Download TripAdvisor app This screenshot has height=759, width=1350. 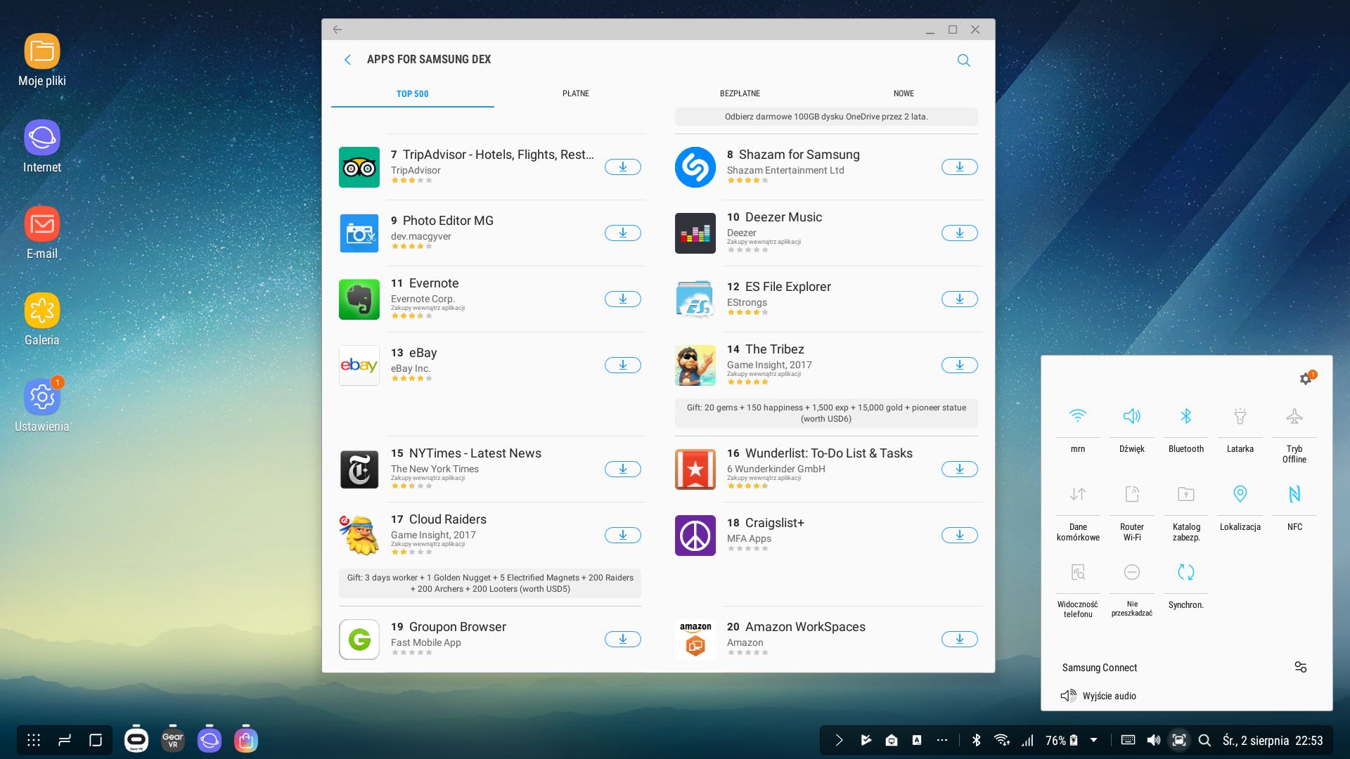click(623, 167)
